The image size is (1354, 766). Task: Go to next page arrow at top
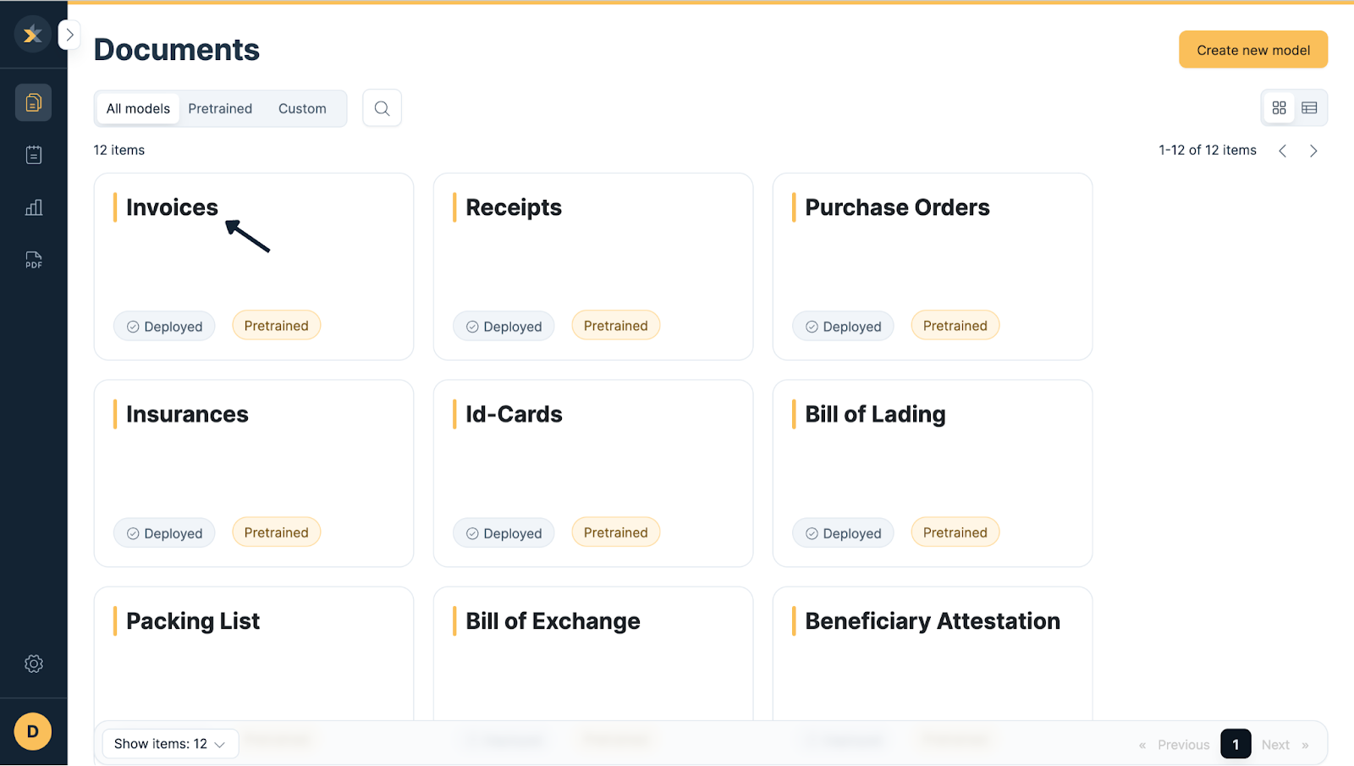1313,151
